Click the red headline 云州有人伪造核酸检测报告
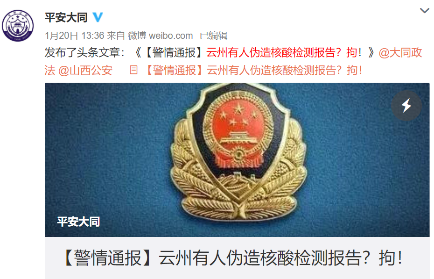The height and width of the screenshot is (279, 434). 270,52
